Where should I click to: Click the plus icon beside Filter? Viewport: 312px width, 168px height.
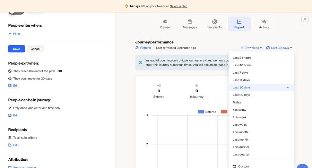tap(10, 34)
